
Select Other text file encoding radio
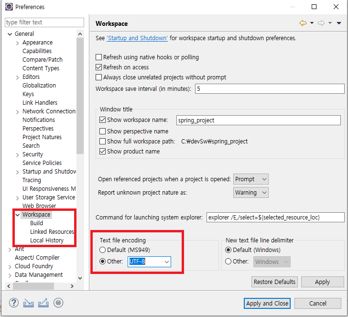[102, 262]
